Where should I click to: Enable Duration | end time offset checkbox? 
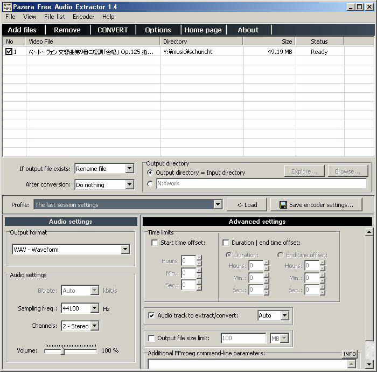(226, 243)
